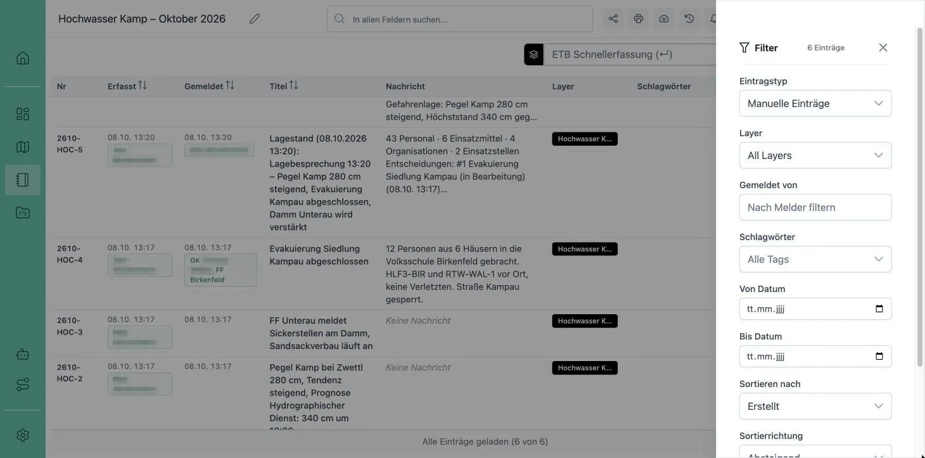The image size is (925, 458).
Task: Open the Sortierrichtung dropdown
Action: [x=815, y=452]
